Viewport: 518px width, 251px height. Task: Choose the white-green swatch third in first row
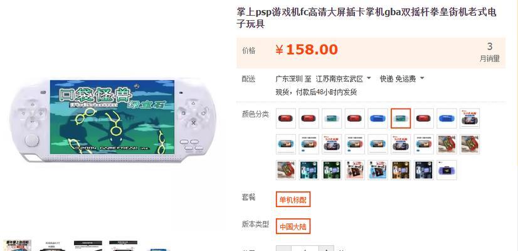pyautogui.click(x=332, y=119)
